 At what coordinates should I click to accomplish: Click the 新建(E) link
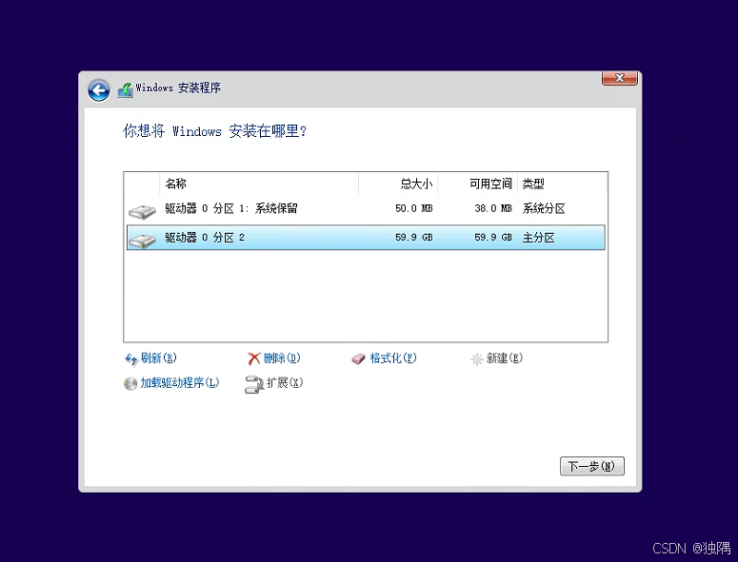[504, 359]
